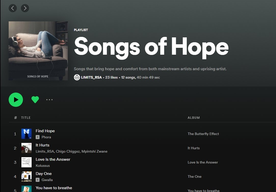This screenshot has width=276, height=192.
Task: Click the It Hurts track artwork
Action: [27, 148]
